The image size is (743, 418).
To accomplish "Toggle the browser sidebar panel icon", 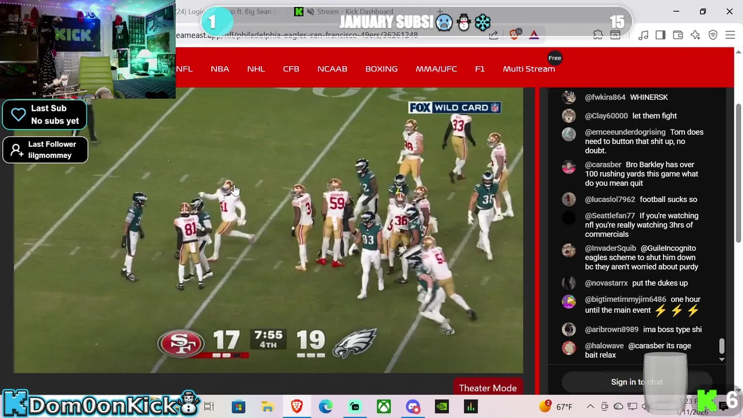I will 661,35.
